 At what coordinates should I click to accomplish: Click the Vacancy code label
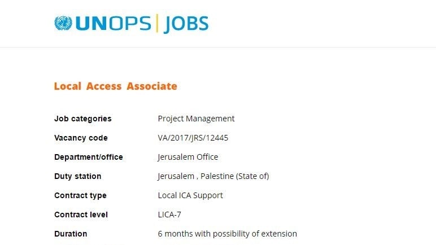tap(81, 138)
